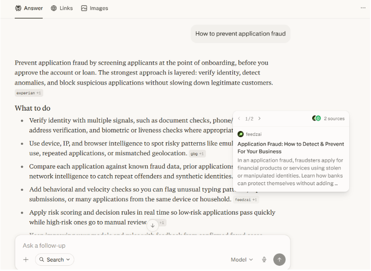Click the magnifier icon in Search button

coord(42,260)
